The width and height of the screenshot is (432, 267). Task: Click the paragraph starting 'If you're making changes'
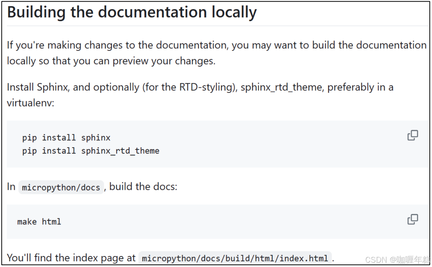coord(217,53)
